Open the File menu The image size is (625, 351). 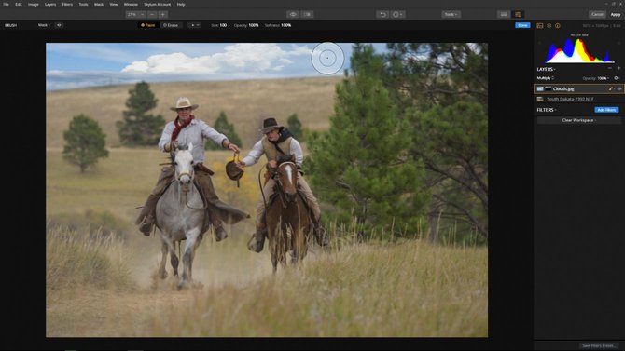(x=6, y=4)
